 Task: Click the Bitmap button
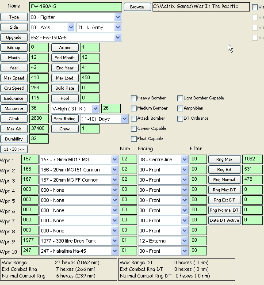coord(14,48)
